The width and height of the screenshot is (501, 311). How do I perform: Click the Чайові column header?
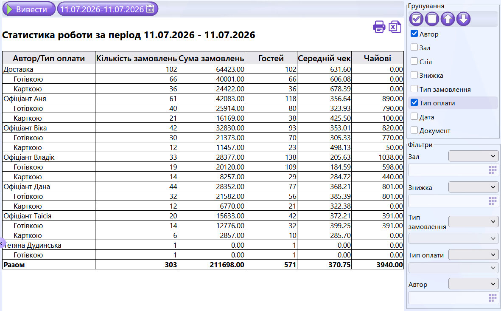pos(378,58)
